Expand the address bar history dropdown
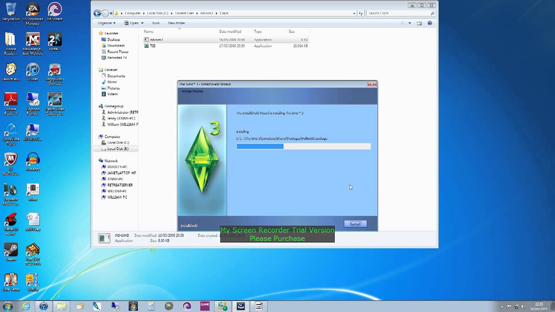555x312 pixels. click(x=353, y=13)
